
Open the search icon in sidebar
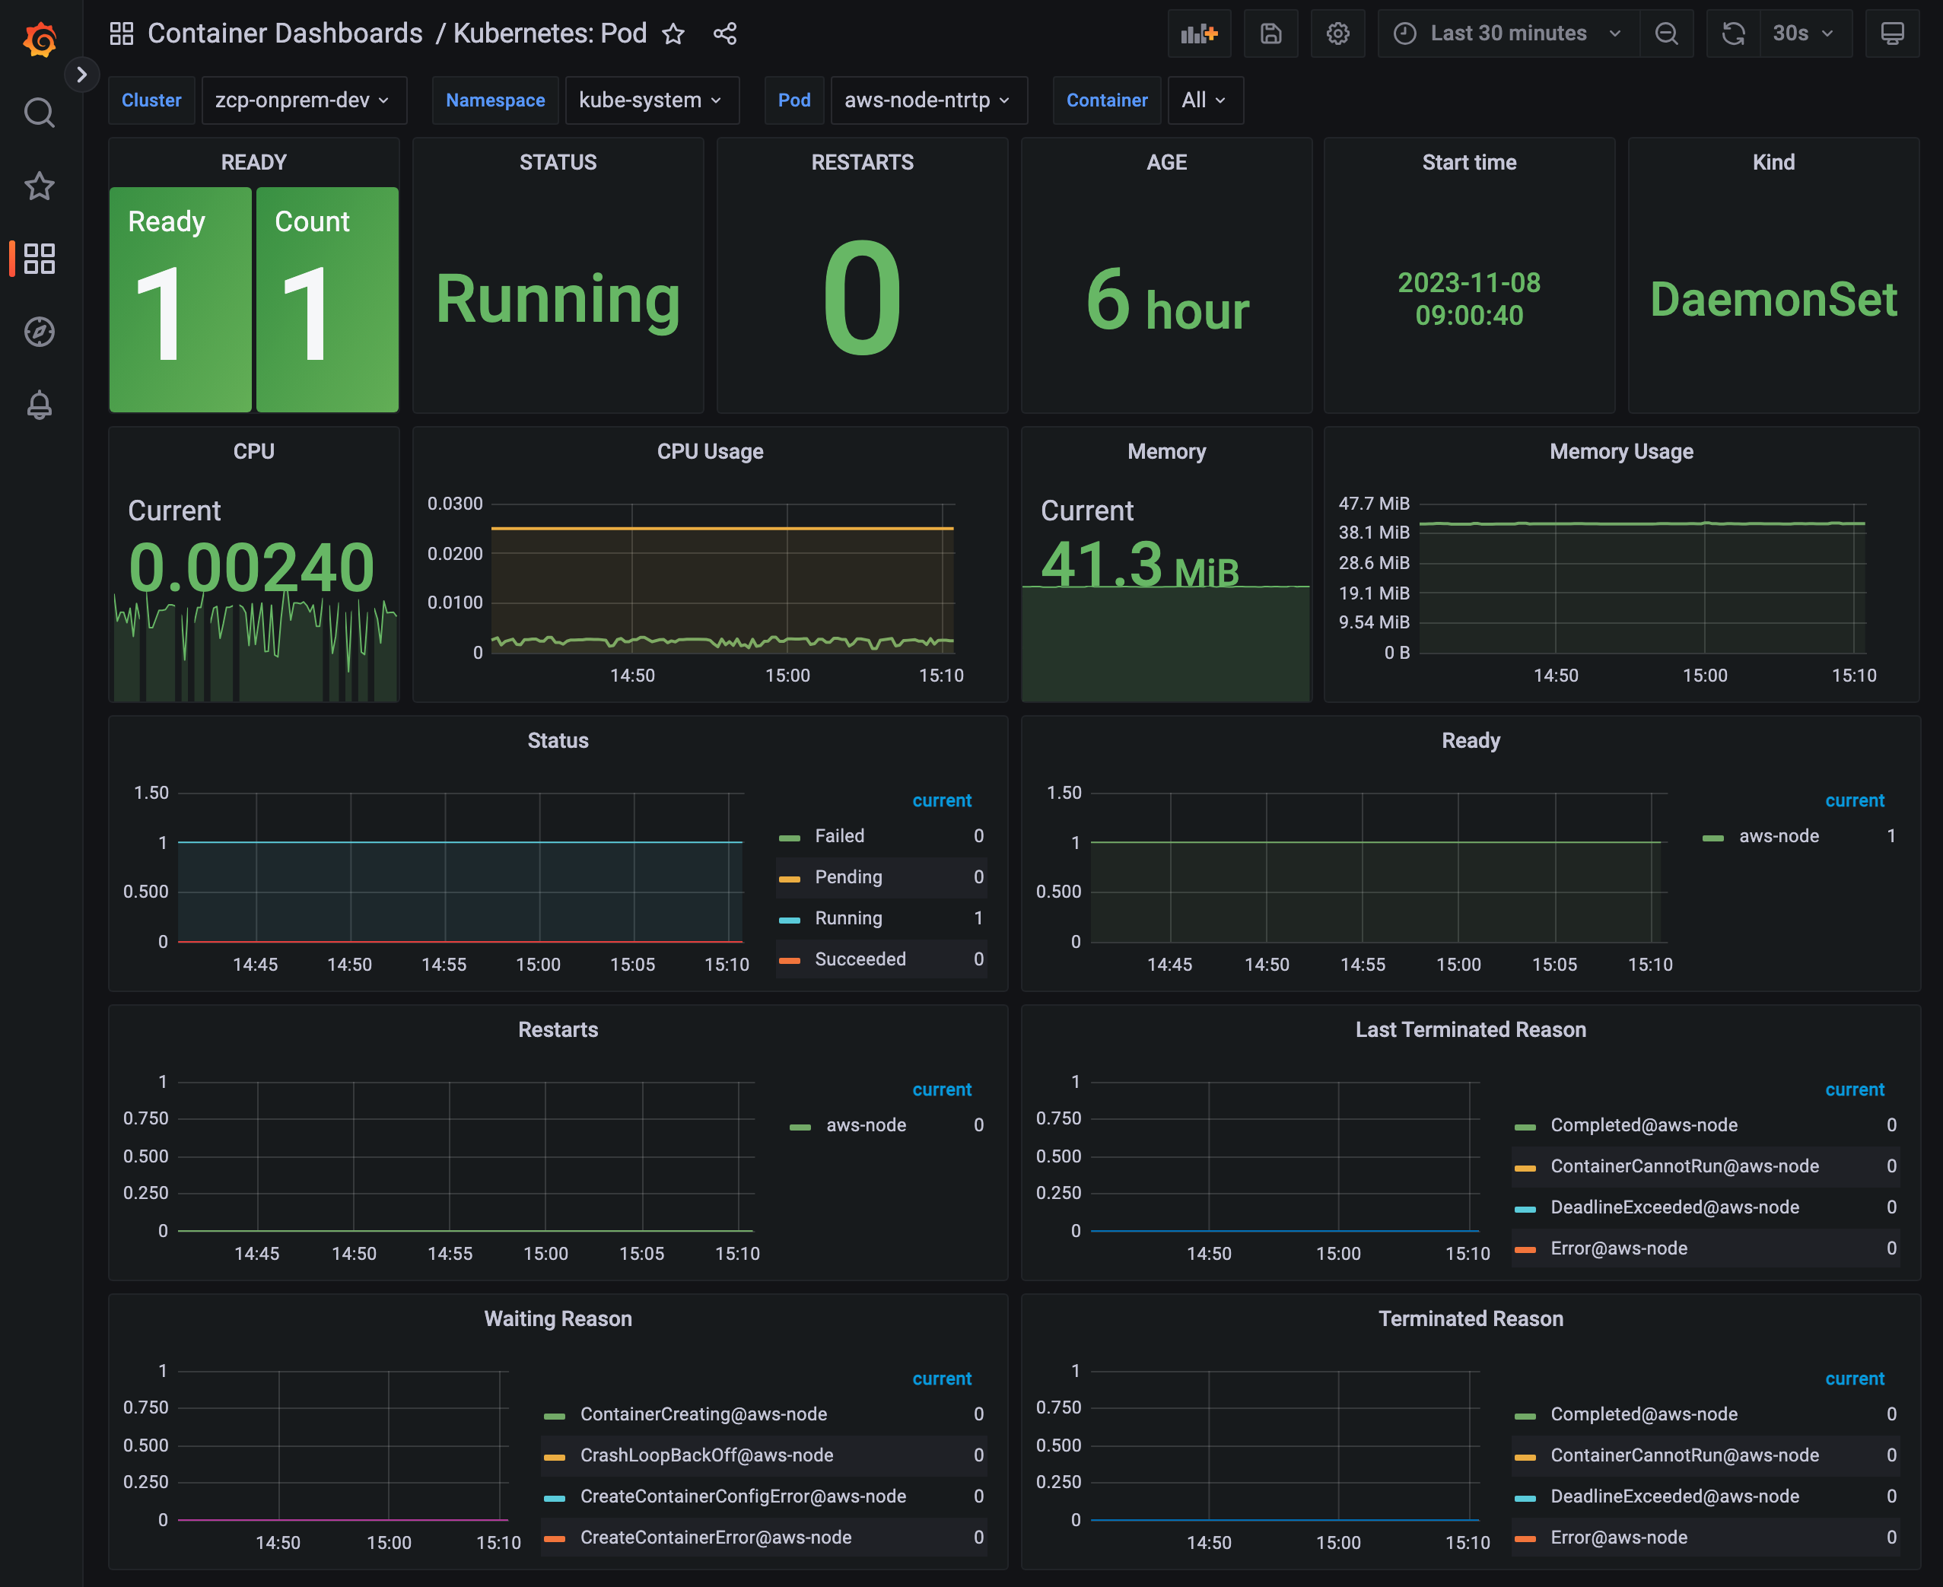click(40, 113)
